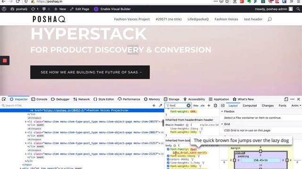Switch to the Changes tab
Screen dimensions: 302x169
click(268, 106)
